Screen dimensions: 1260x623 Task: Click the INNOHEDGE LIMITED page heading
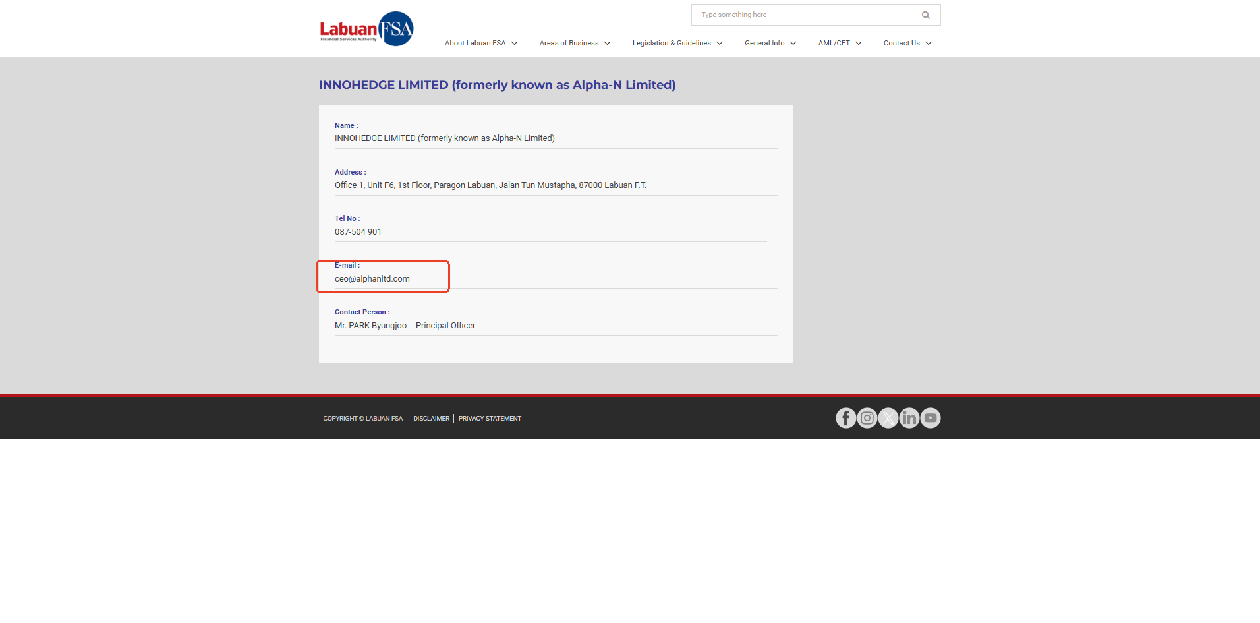click(497, 85)
